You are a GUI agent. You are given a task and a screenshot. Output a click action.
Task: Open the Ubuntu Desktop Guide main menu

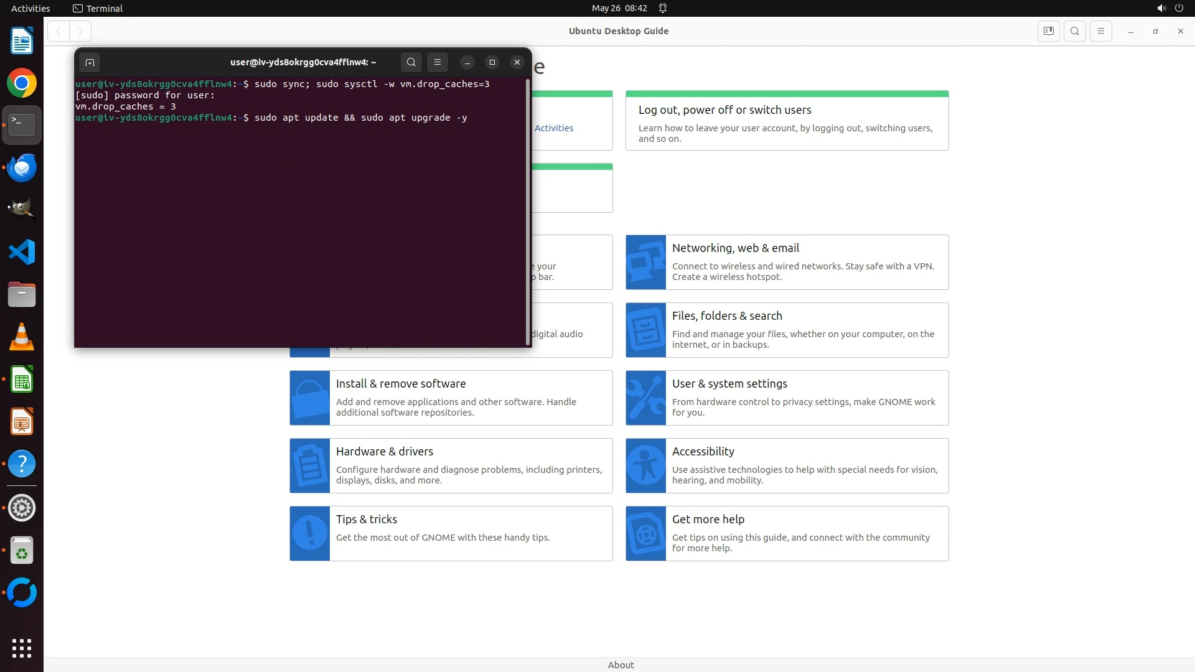(1101, 31)
